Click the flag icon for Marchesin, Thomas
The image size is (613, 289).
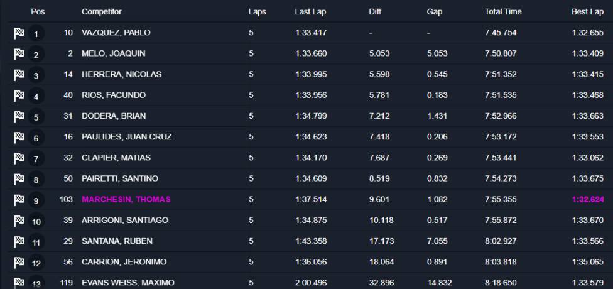pos(19,200)
